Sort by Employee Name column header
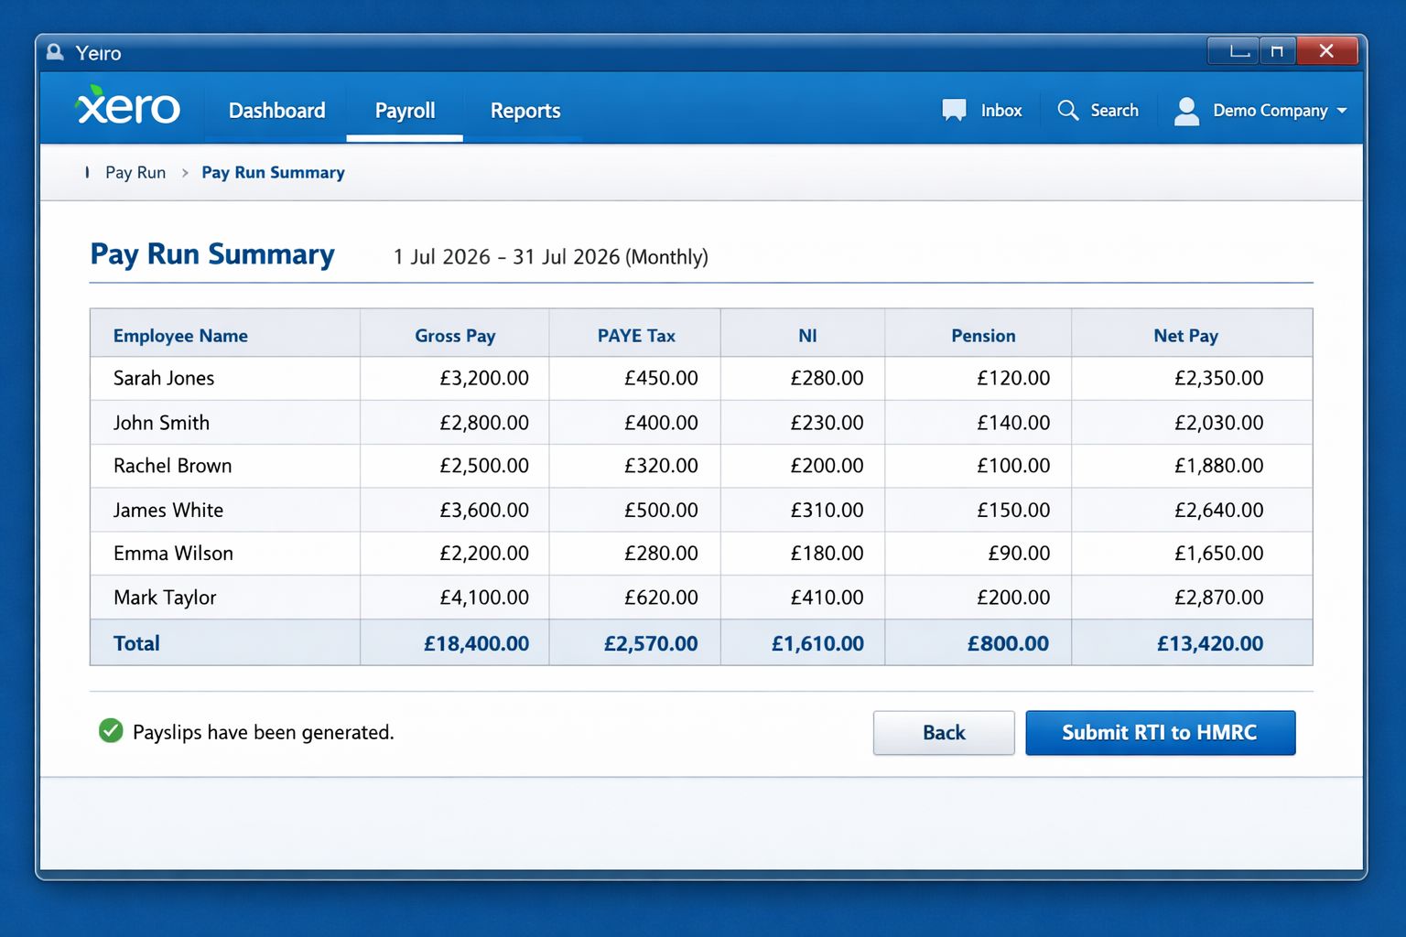 pyautogui.click(x=180, y=336)
